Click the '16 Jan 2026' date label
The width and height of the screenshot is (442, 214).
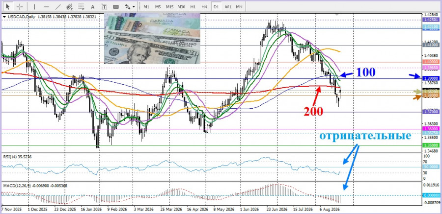point(92,210)
